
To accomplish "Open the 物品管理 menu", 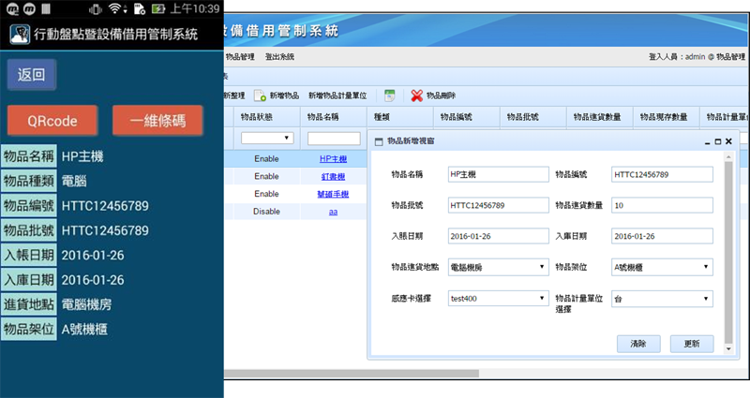I will coord(240,57).
